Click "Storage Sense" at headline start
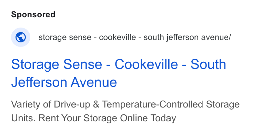Viewport: 262px width, 133px height. tap(57, 64)
